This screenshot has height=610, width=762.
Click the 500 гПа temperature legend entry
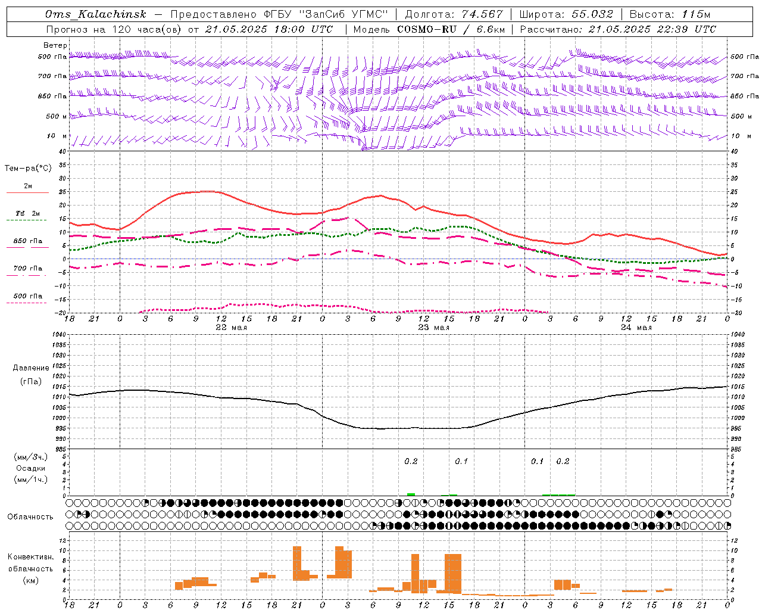[x=27, y=296]
